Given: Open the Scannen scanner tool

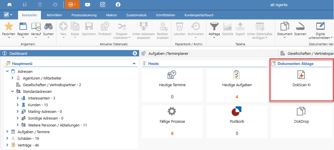Looking at the screenshot, I should pyautogui.click(x=300, y=27).
